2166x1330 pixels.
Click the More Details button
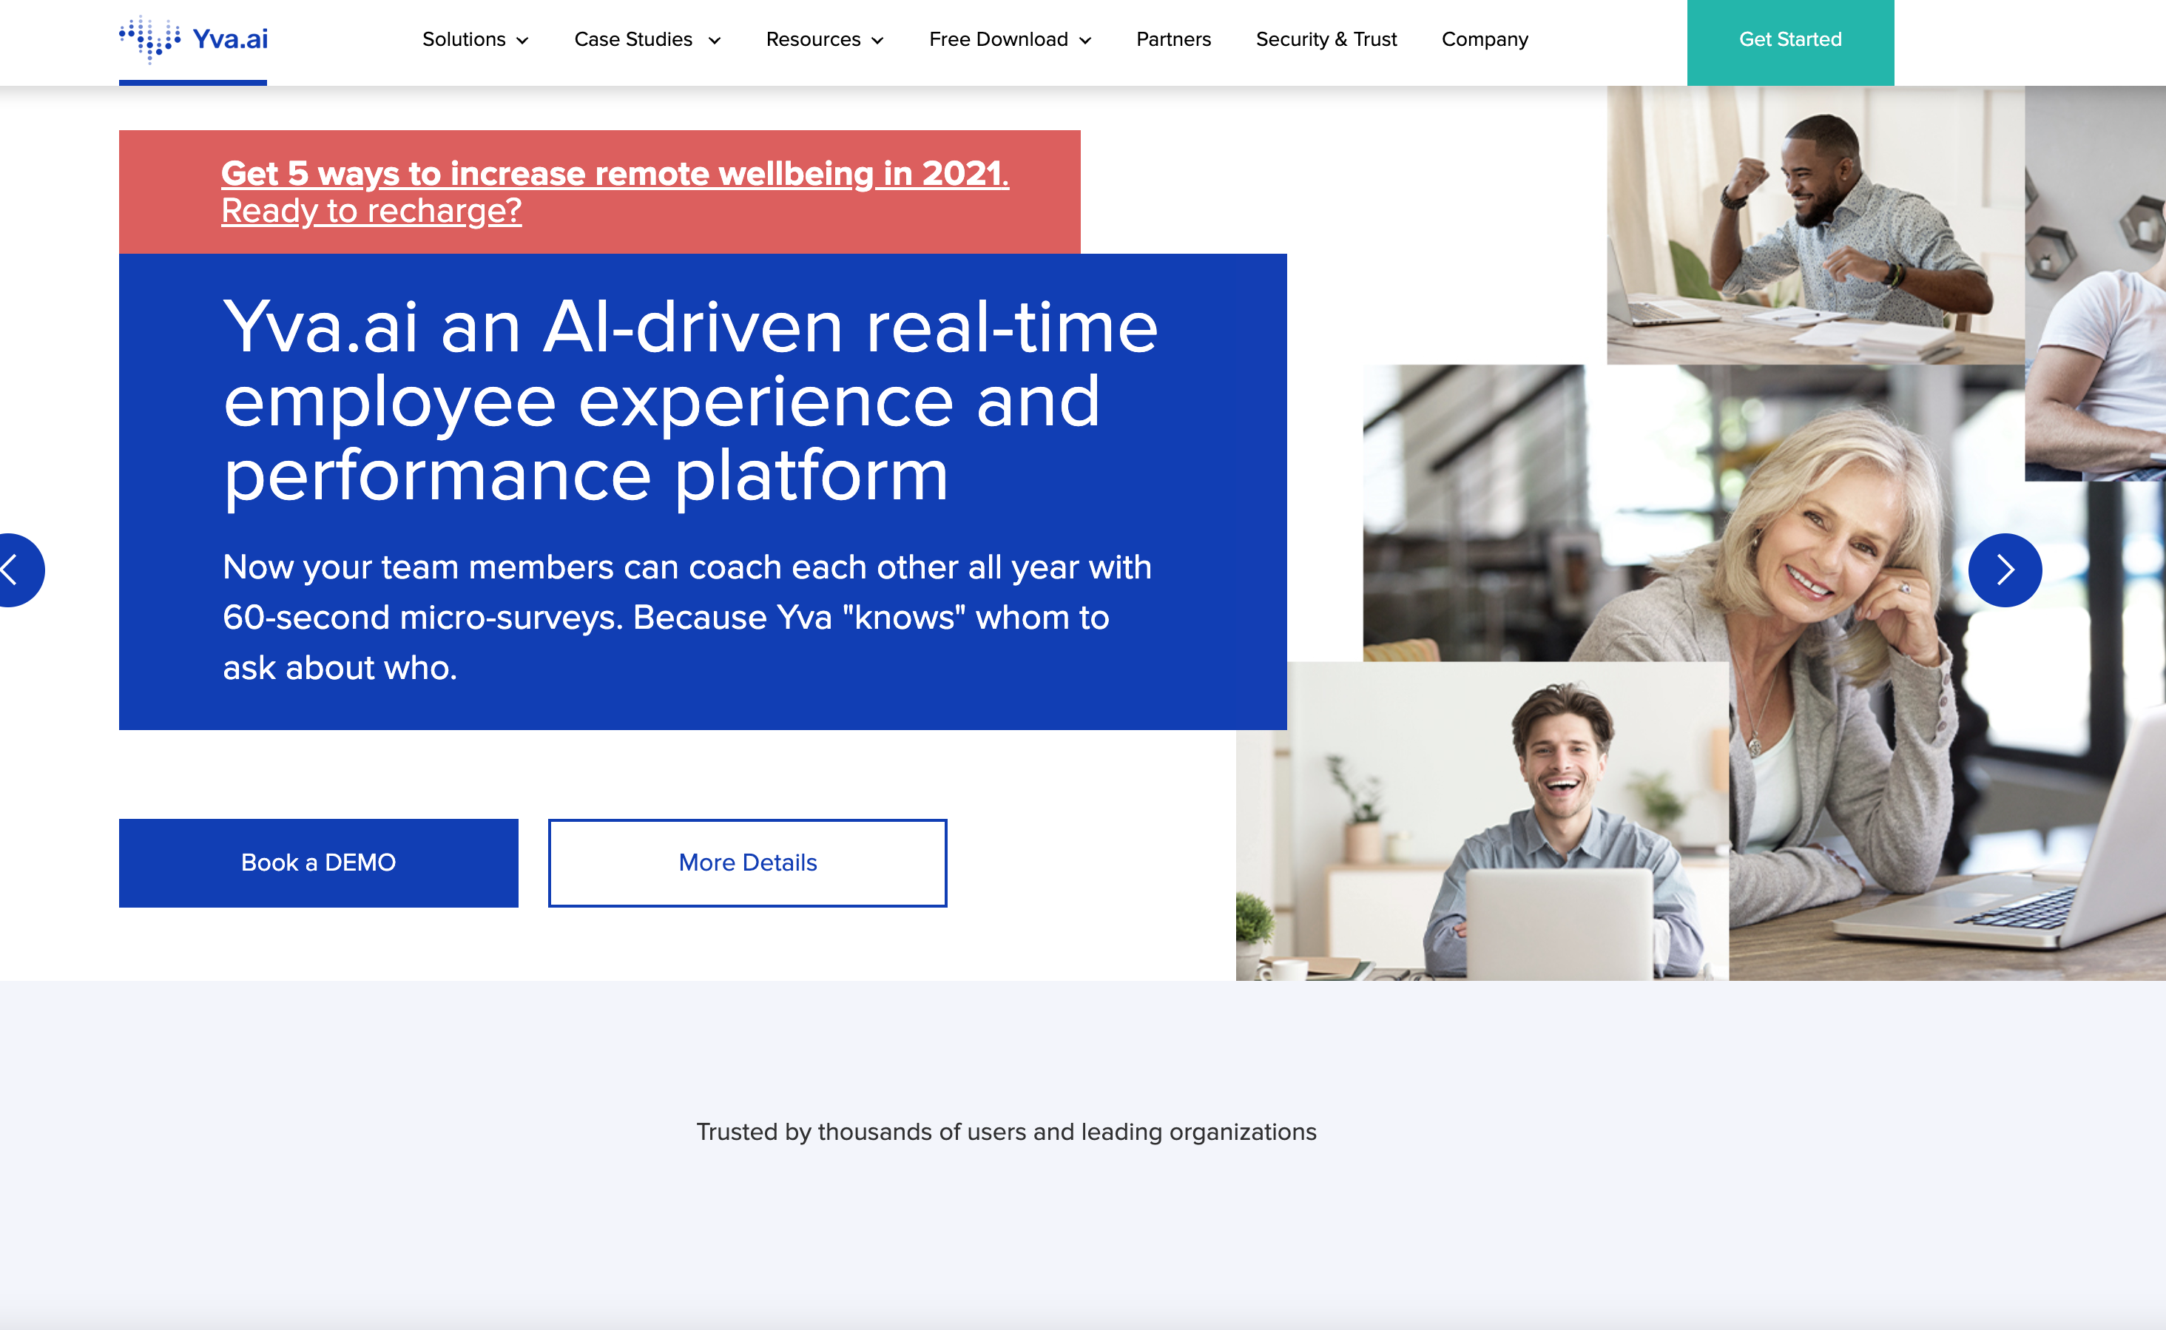tap(747, 862)
